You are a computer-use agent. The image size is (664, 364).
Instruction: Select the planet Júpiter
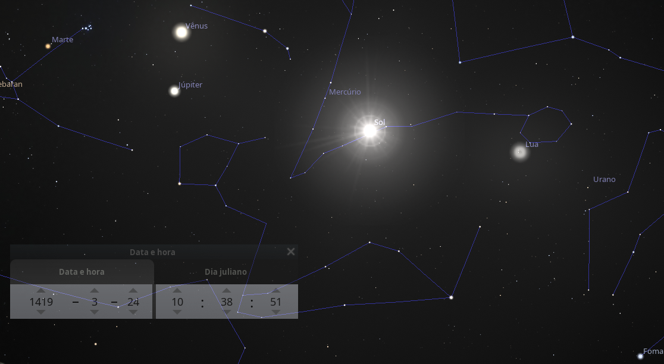[x=174, y=90]
